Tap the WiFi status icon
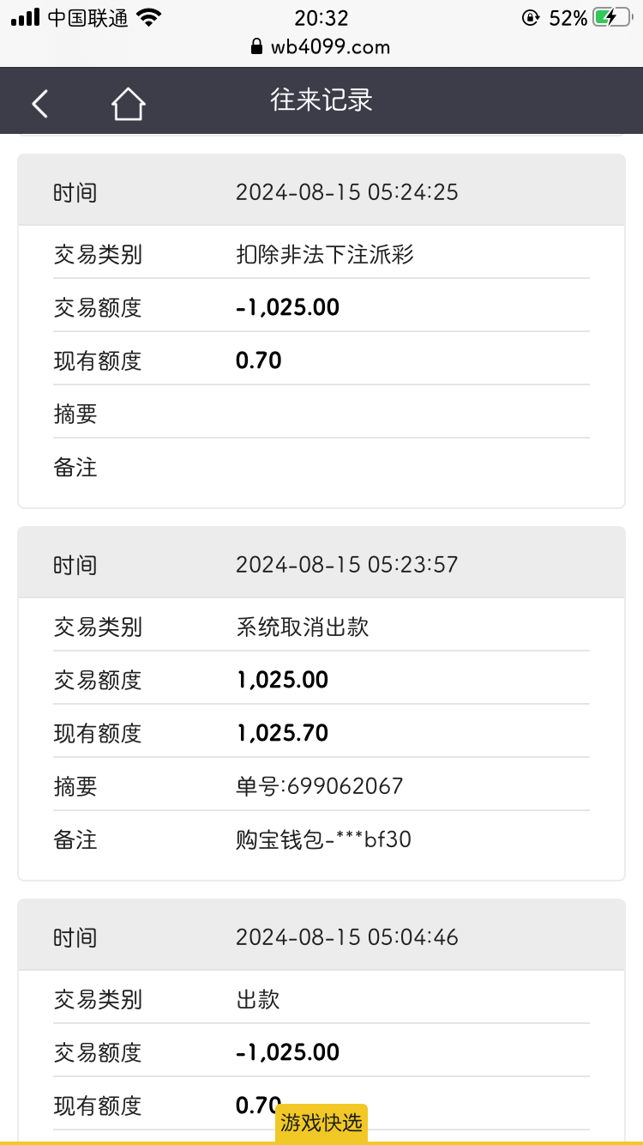Viewport: 643px width, 1145px height. (149, 18)
